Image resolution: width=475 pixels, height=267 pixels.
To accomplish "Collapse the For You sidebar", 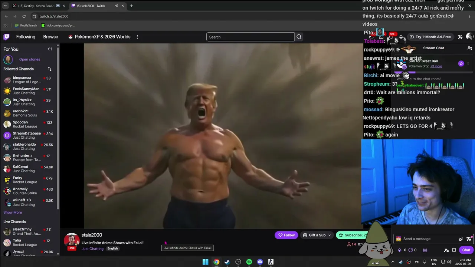I will tap(50, 49).
